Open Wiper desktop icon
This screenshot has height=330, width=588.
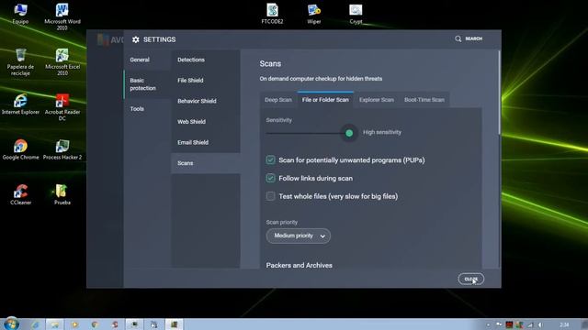tap(314, 14)
